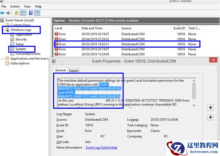Screen dimensions: 220x156
Task: Click error icon of 28/05/2019 14:03:51 event
Action: point(57,44)
